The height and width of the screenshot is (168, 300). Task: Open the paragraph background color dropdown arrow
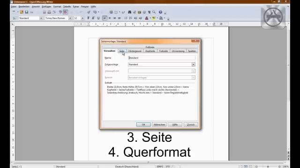[x=165, y=18]
